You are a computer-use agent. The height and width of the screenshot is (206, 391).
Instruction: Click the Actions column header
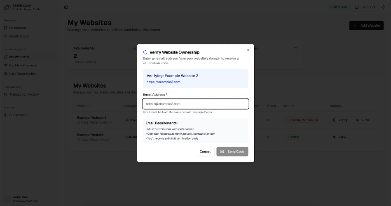(x=336, y=106)
